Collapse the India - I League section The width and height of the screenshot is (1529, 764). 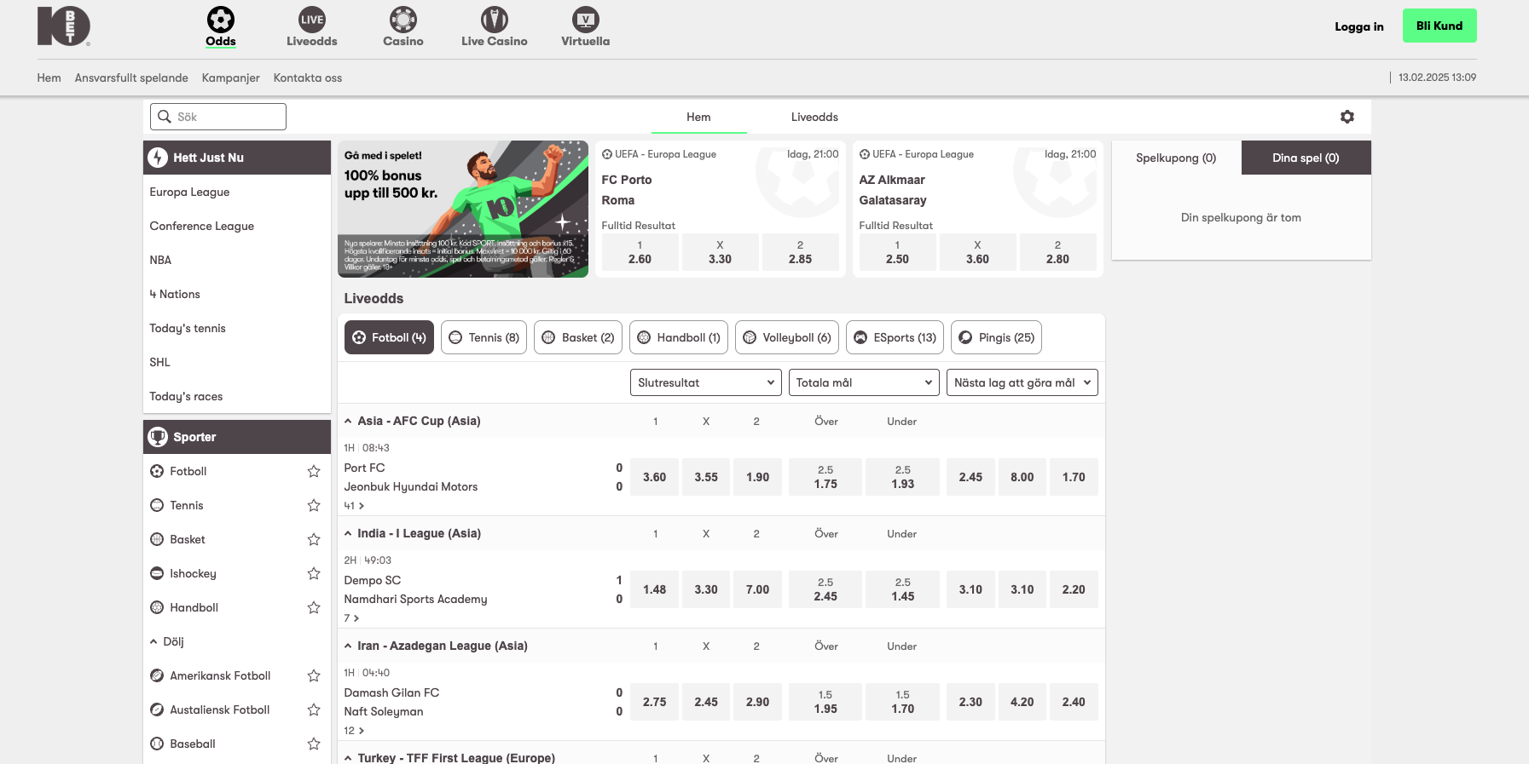tap(348, 533)
